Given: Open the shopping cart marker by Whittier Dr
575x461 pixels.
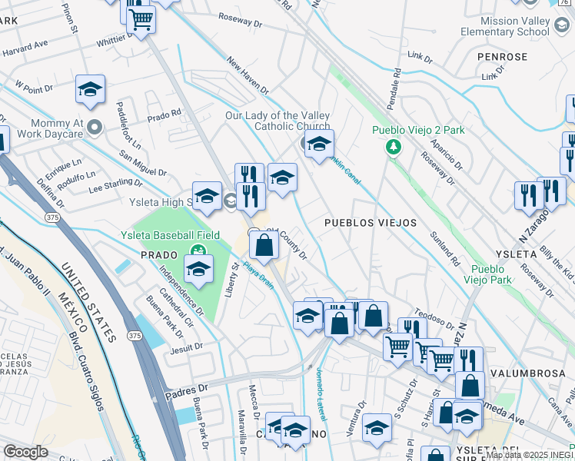Looking at the screenshot, I should pyautogui.click(x=141, y=20).
